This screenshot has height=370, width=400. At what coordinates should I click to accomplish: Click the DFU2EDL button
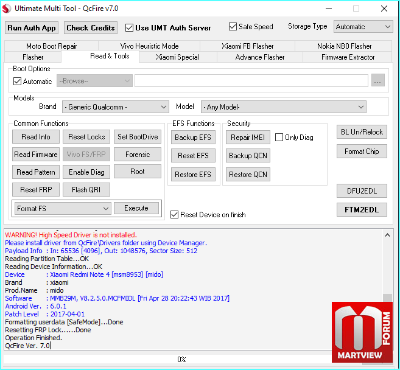coord(362,190)
